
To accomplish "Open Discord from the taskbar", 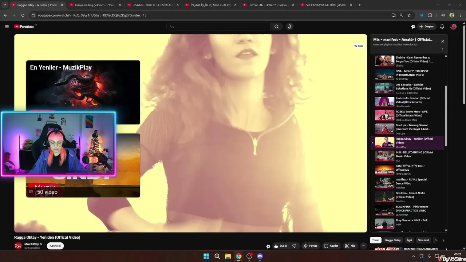I will tap(260, 256).
